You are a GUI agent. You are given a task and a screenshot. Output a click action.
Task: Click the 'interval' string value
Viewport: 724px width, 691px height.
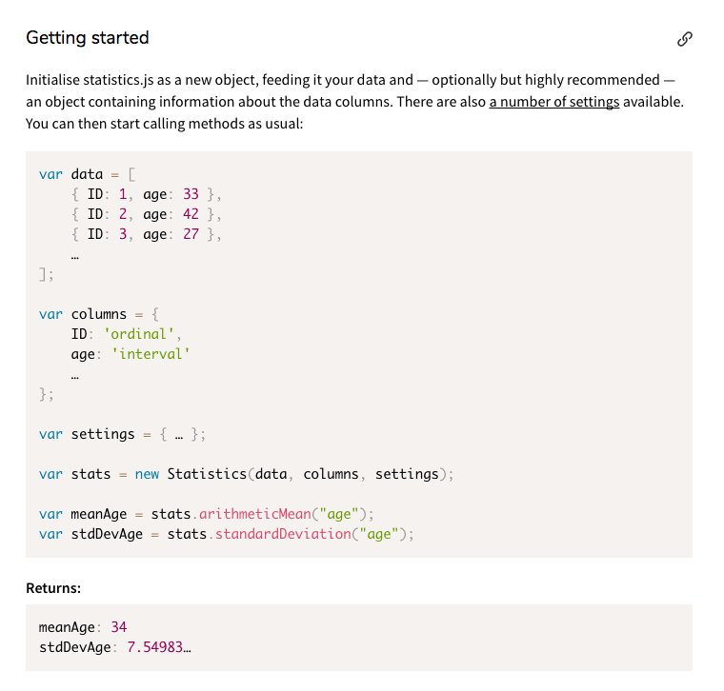(x=151, y=354)
